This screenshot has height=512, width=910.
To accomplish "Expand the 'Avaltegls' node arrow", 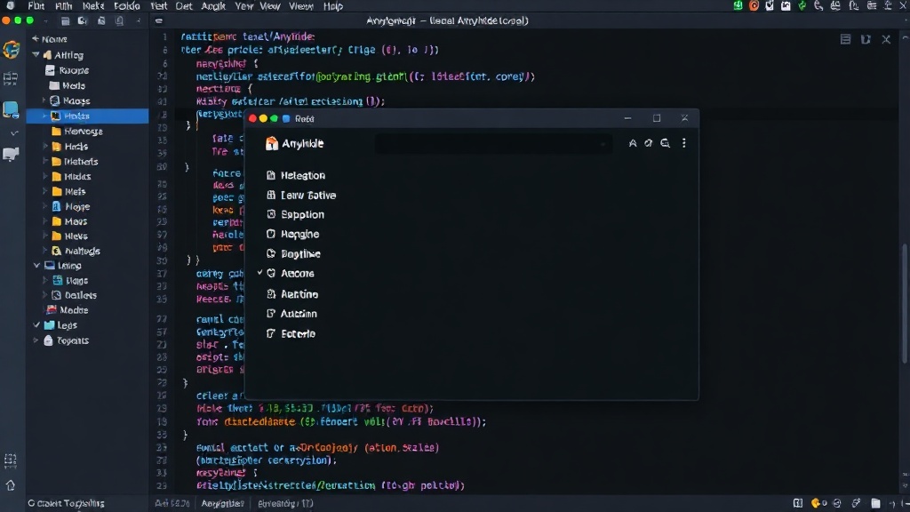I will [44, 251].
